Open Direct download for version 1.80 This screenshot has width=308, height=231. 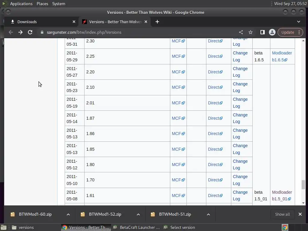[215, 165]
